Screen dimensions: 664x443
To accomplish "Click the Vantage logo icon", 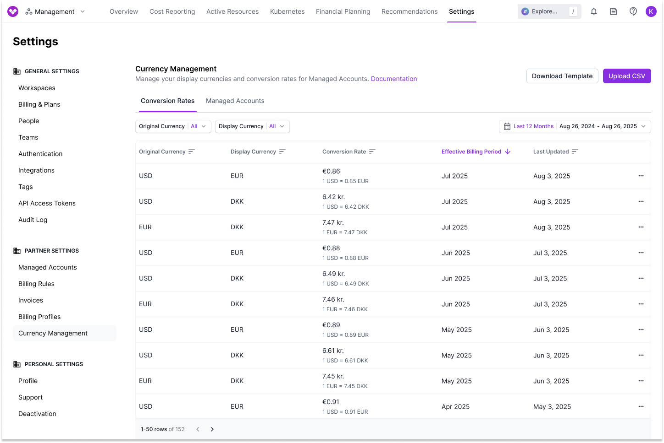I will pyautogui.click(x=13, y=11).
